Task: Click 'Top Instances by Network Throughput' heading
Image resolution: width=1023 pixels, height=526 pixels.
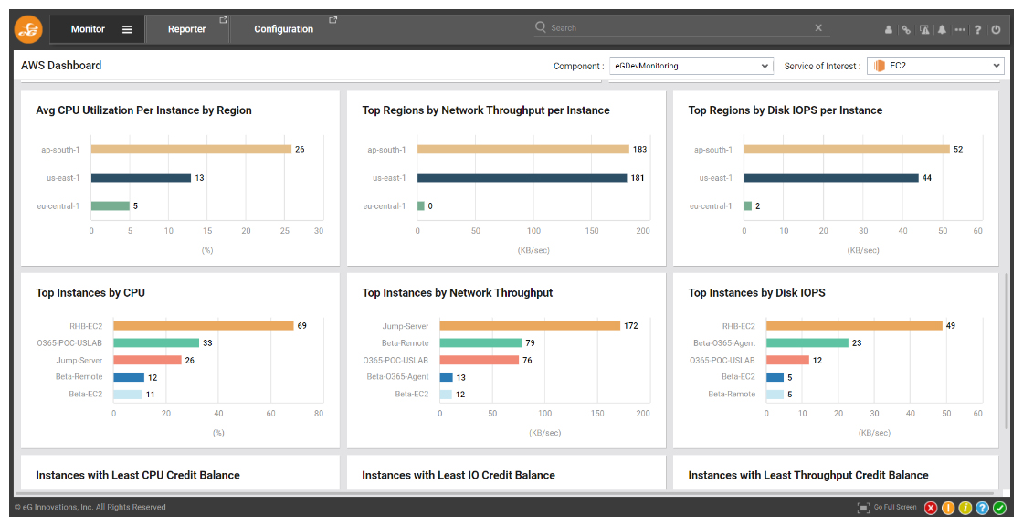Action: click(458, 293)
